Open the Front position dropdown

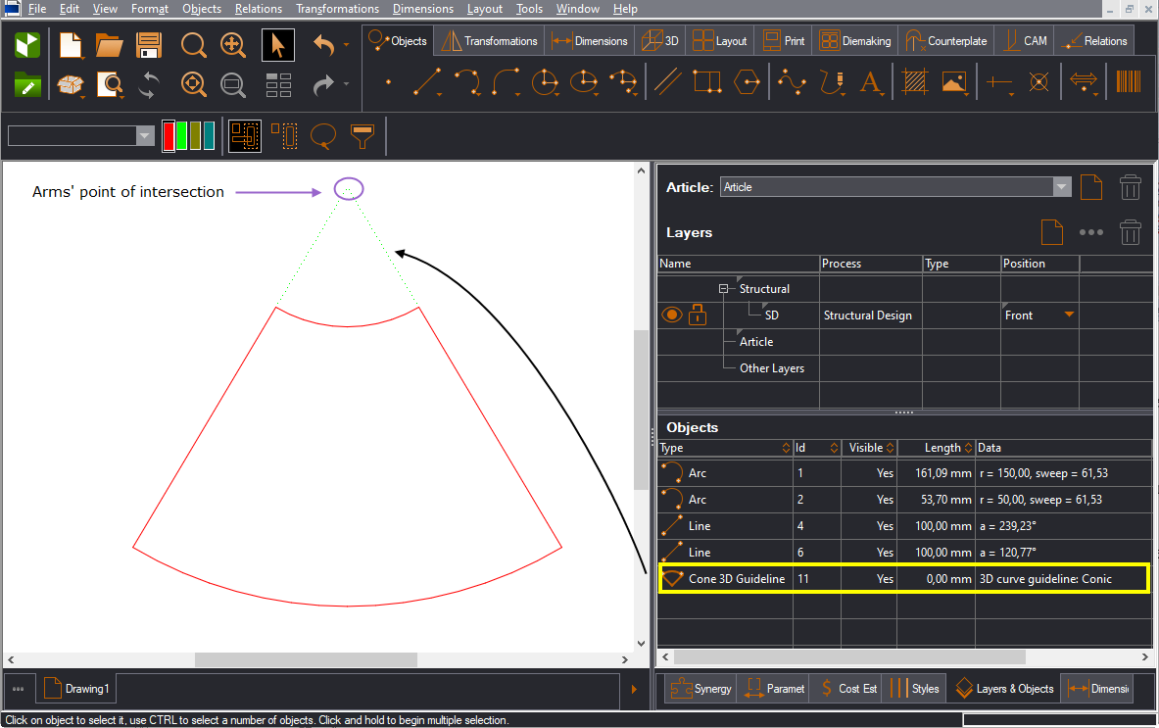pos(1069,315)
